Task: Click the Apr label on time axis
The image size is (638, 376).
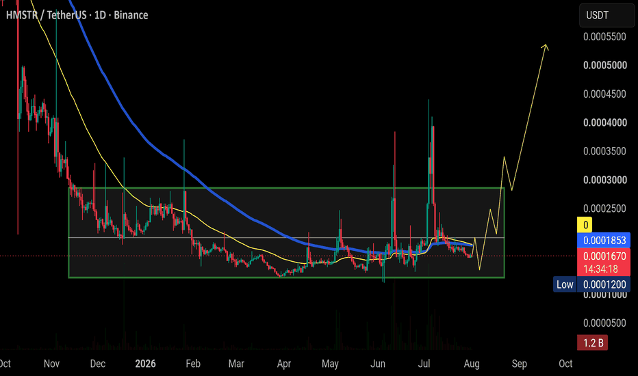Action: pyautogui.click(x=284, y=364)
